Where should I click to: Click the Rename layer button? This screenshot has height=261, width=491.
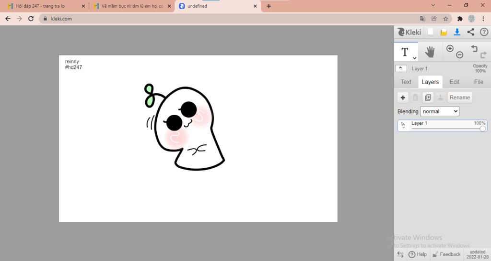pyautogui.click(x=460, y=98)
